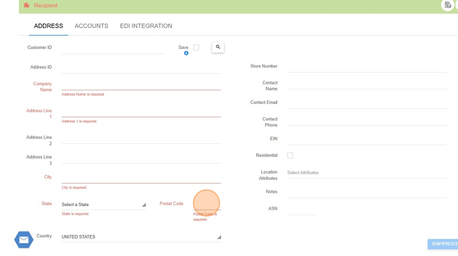The height and width of the screenshot is (256, 458).
Task: Click the Address Line 1 input field
Action: [141, 111]
